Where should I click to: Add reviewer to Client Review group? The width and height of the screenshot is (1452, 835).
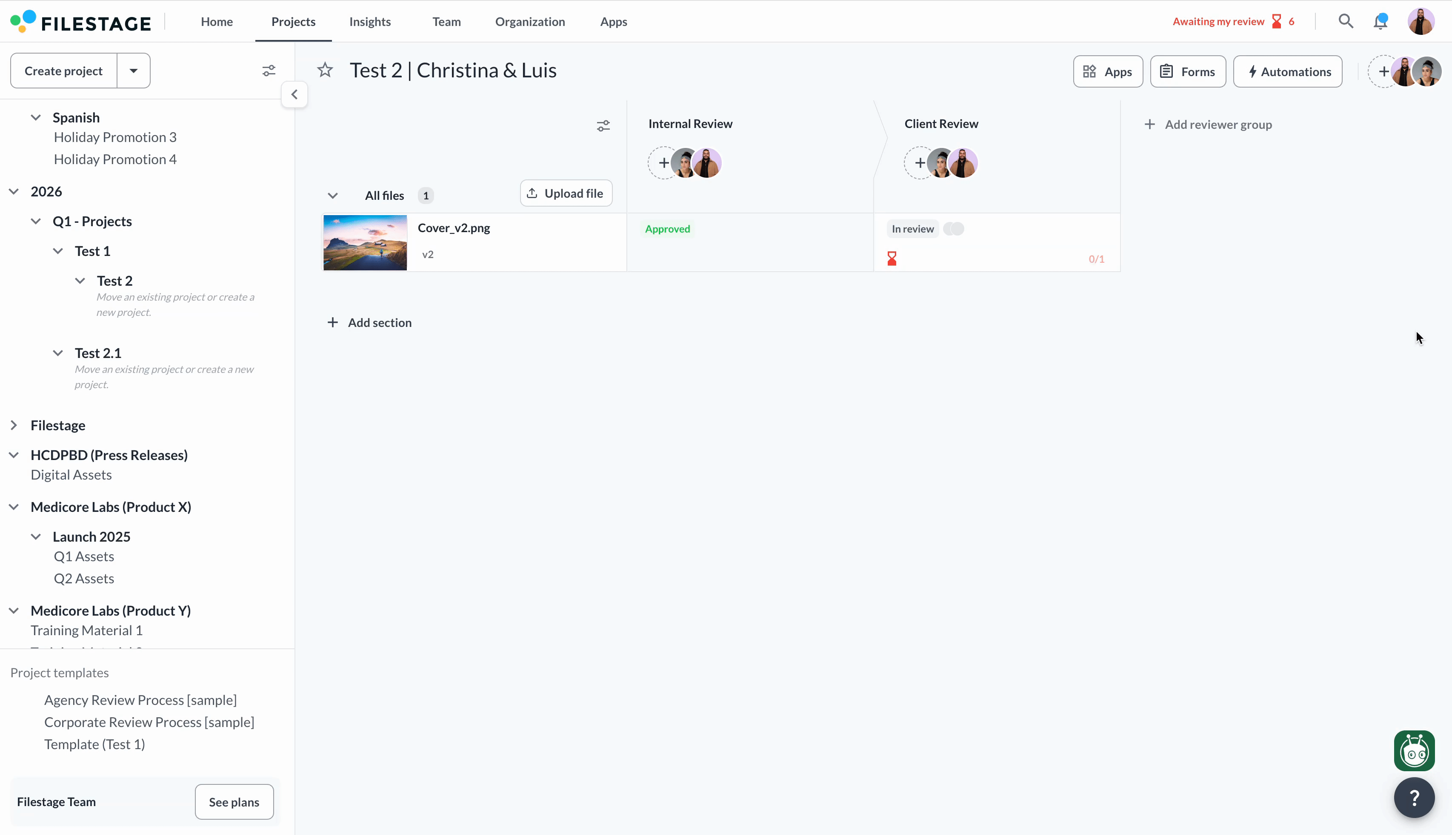click(x=919, y=163)
